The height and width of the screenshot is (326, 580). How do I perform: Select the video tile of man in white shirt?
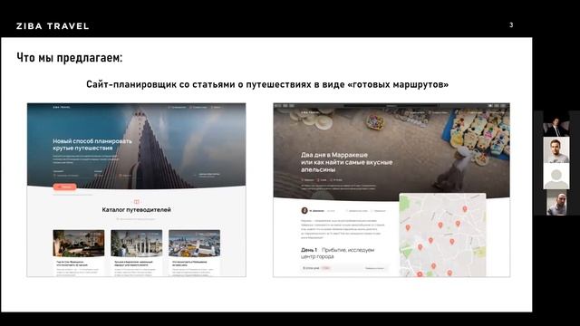pos(556,150)
